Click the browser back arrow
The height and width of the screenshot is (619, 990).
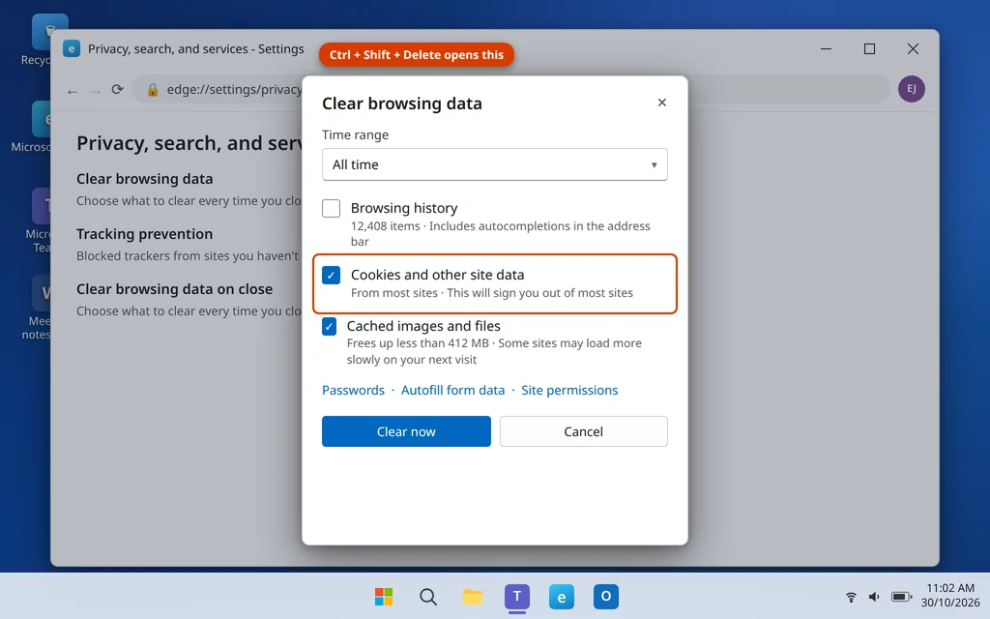pyautogui.click(x=73, y=90)
